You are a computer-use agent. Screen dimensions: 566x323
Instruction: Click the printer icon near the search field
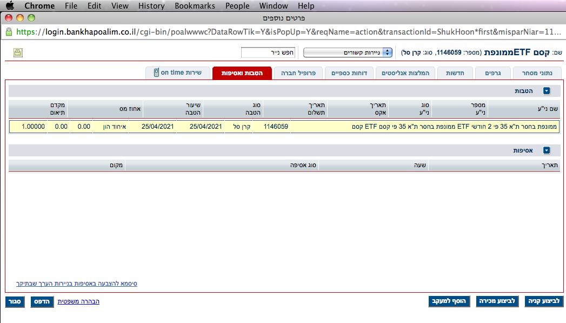click(x=18, y=52)
